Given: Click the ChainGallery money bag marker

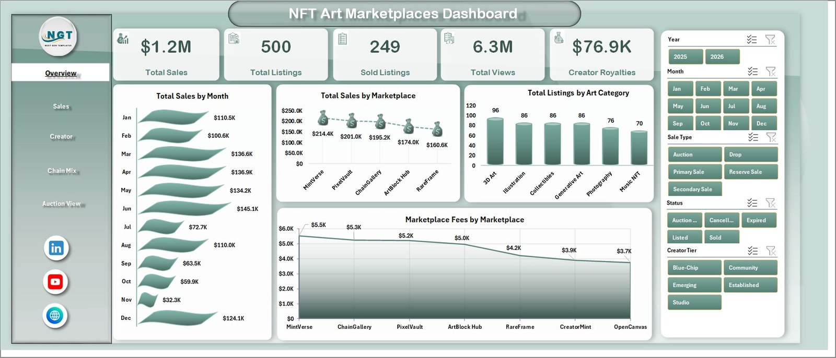Looking at the screenshot, I should point(380,122).
